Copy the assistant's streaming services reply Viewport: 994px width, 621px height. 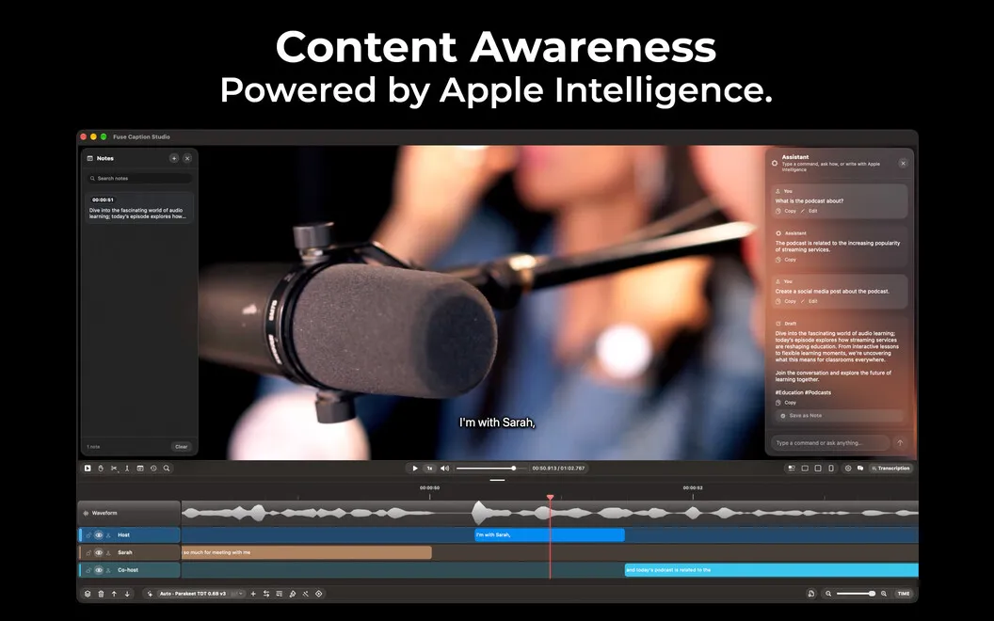[786, 260]
